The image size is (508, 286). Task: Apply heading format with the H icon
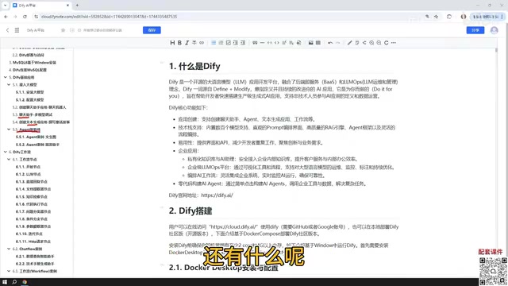[172, 43]
